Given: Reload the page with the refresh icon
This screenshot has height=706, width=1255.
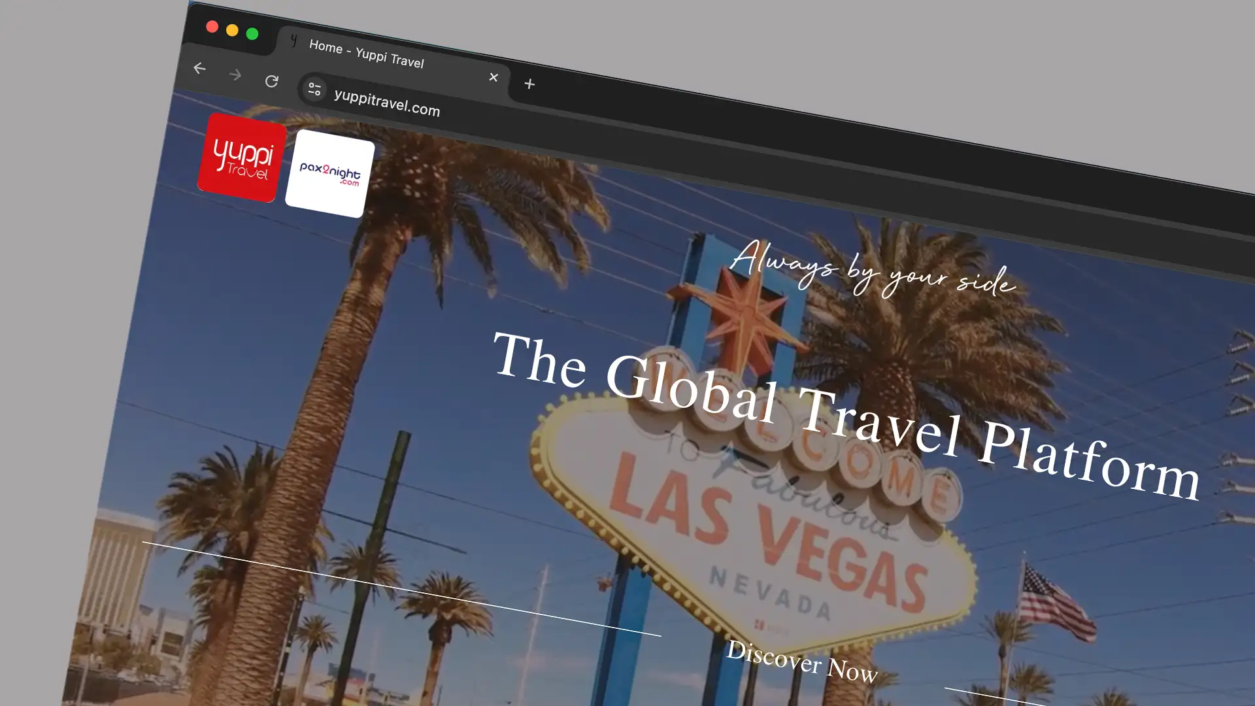Looking at the screenshot, I should [x=271, y=81].
